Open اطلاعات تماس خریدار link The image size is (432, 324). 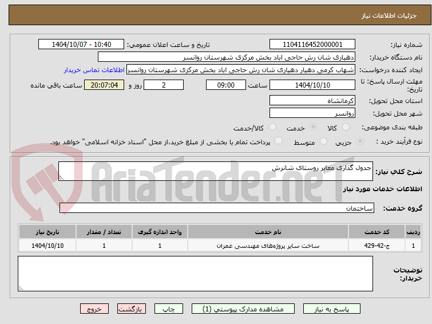[94, 70]
